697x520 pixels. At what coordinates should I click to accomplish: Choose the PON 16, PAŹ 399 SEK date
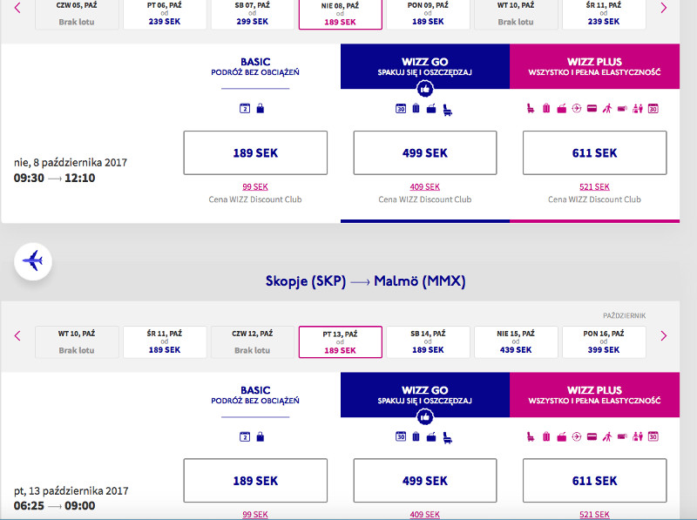point(604,341)
